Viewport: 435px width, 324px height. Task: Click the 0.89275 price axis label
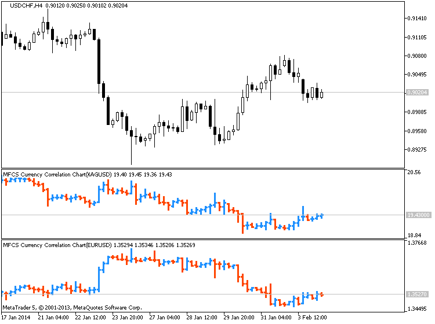[418, 150]
